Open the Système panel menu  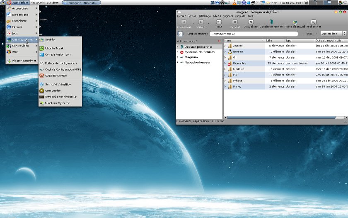53,2
